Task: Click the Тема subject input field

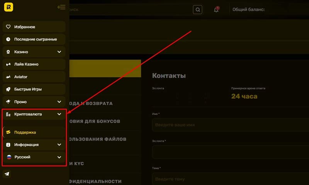Action: pyautogui.click(x=230, y=179)
